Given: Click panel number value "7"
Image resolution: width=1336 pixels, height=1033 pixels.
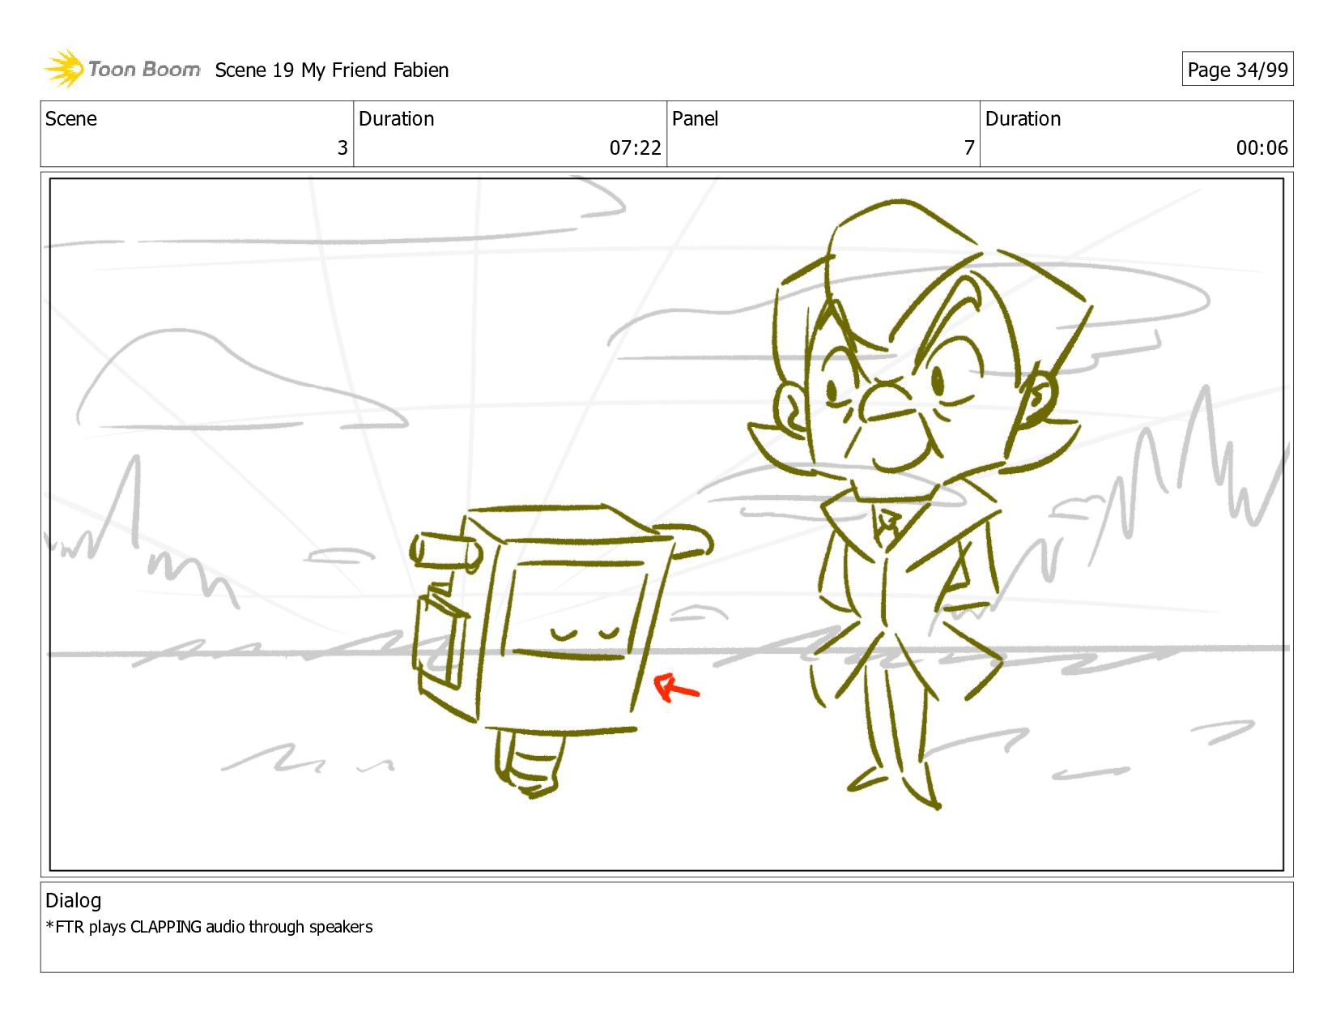Looking at the screenshot, I should (969, 148).
